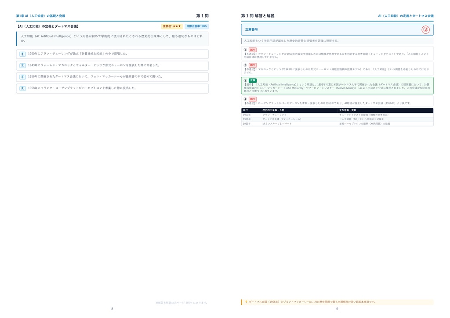Click the learning goal text 人工知能という学術用語が誕生した

[292, 41]
